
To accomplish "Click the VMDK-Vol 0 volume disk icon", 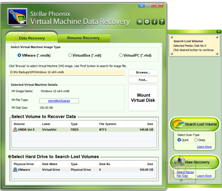I will 15,130.
